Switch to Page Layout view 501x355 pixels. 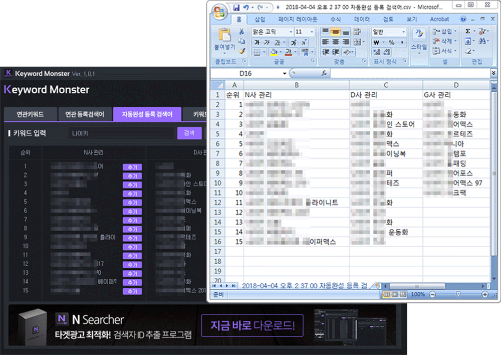(395, 294)
